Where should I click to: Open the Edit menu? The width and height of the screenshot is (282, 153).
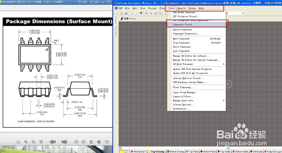click(x=135, y=8)
